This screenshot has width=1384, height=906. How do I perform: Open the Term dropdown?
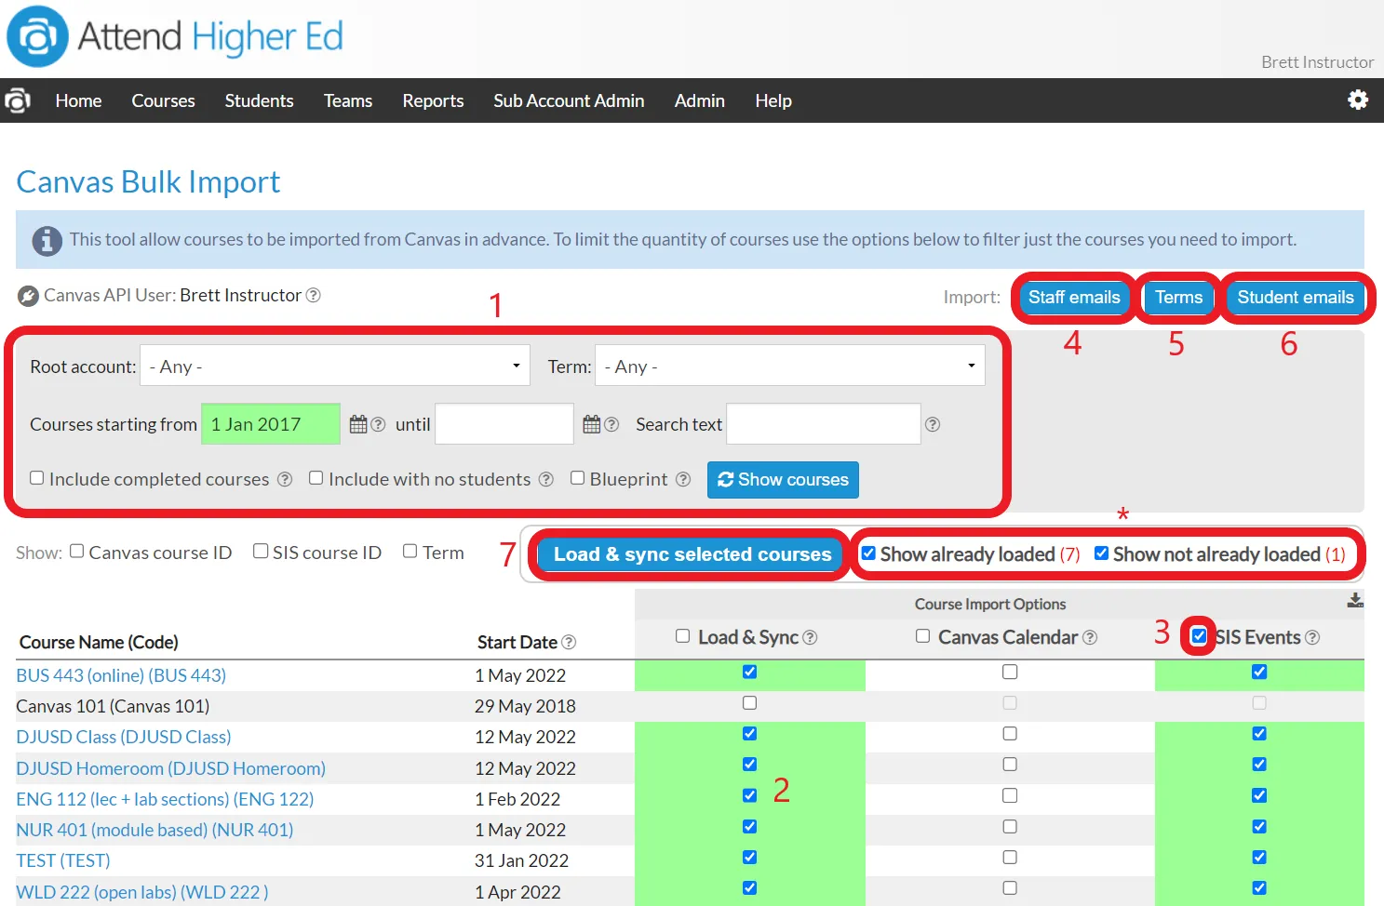(790, 366)
